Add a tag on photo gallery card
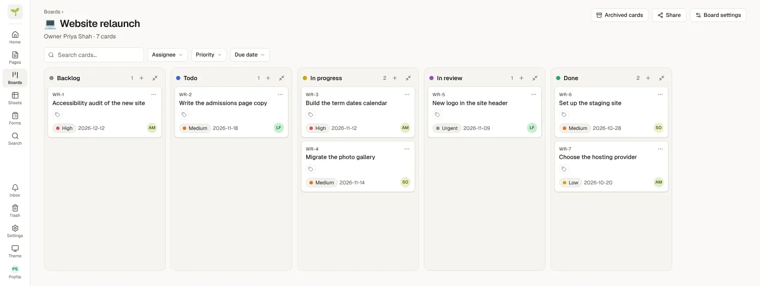Image resolution: width=760 pixels, height=286 pixels. coord(311,169)
